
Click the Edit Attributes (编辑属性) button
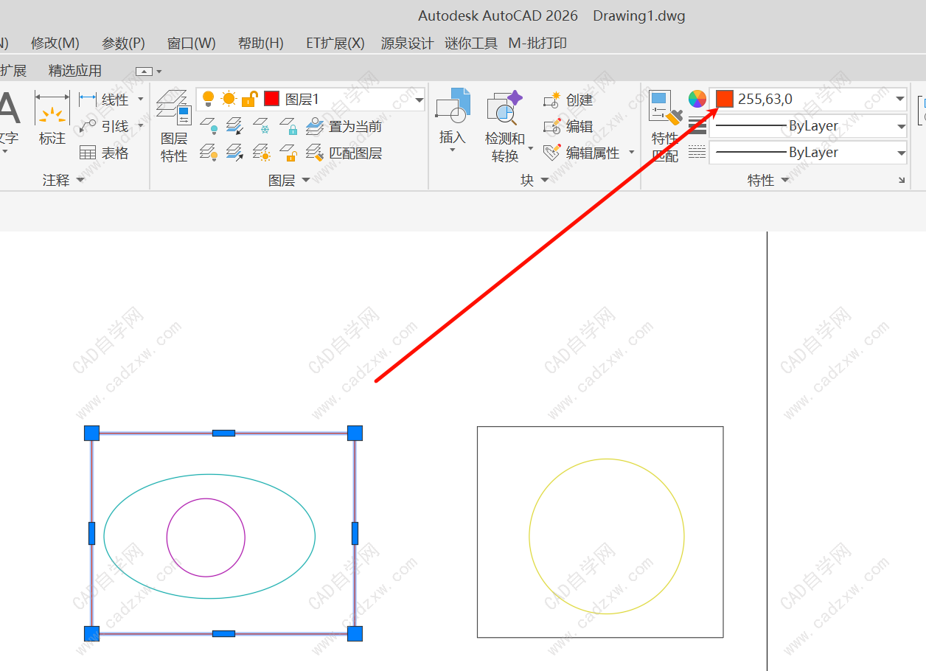(582, 153)
